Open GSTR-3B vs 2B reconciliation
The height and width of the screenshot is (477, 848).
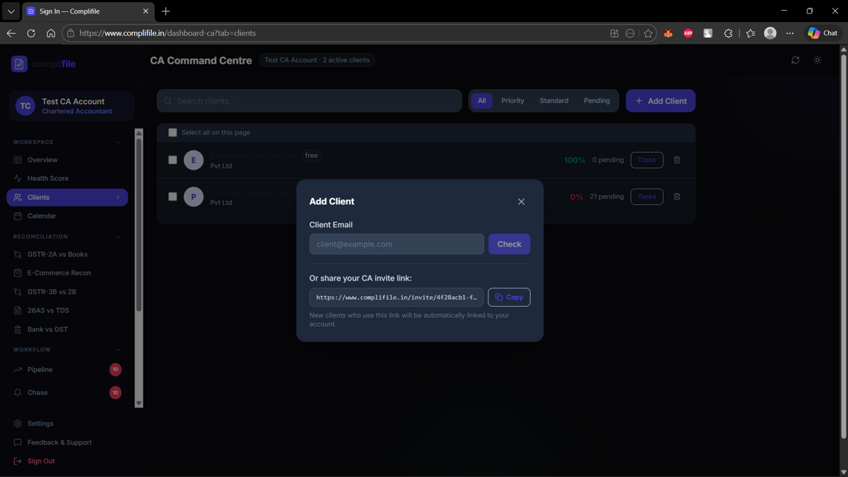click(67, 291)
